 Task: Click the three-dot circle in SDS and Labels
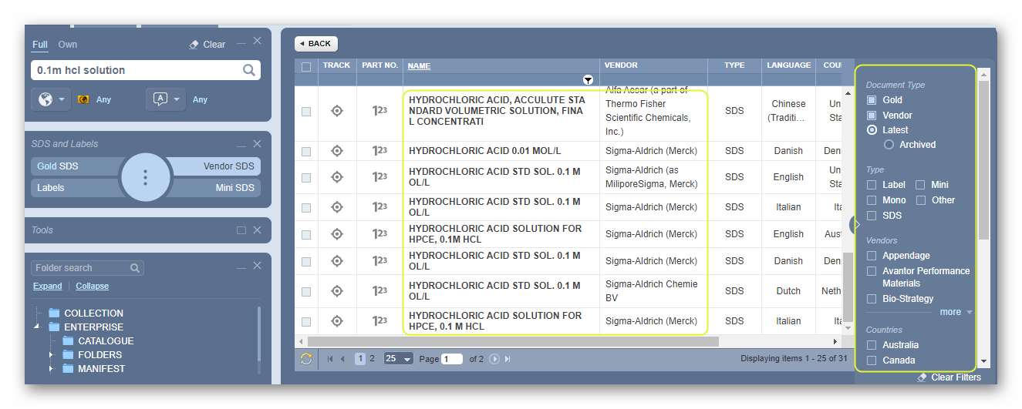click(145, 177)
